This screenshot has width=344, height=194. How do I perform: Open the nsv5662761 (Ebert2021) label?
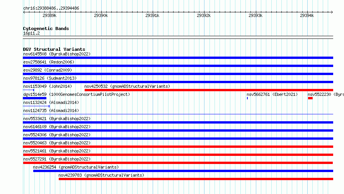[x=272, y=94]
